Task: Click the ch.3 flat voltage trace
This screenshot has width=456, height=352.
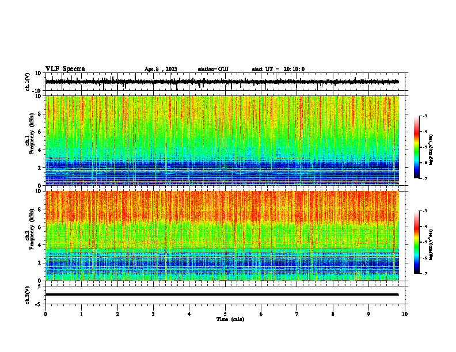Action: click(x=222, y=294)
